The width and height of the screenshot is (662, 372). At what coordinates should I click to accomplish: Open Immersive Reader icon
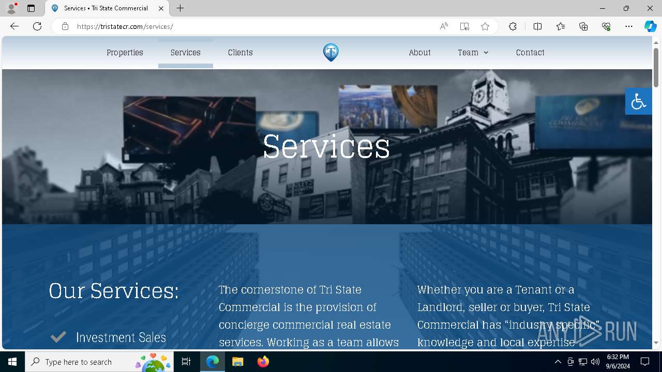[x=464, y=26]
